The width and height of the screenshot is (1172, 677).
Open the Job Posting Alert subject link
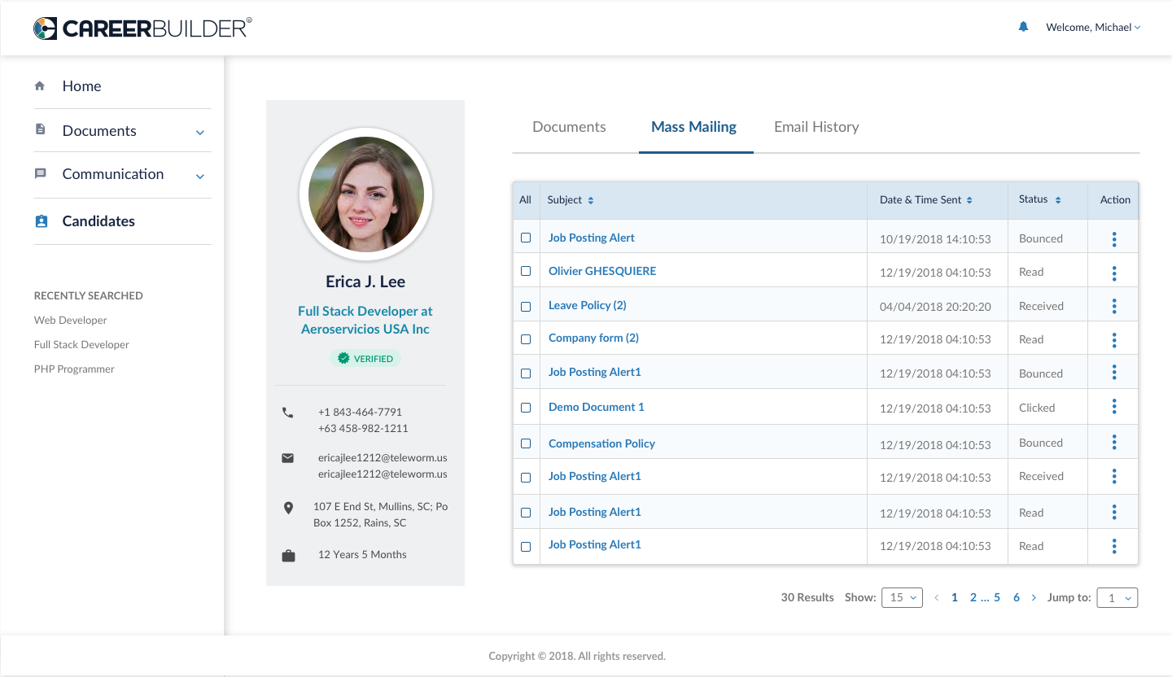click(x=592, y=238)
